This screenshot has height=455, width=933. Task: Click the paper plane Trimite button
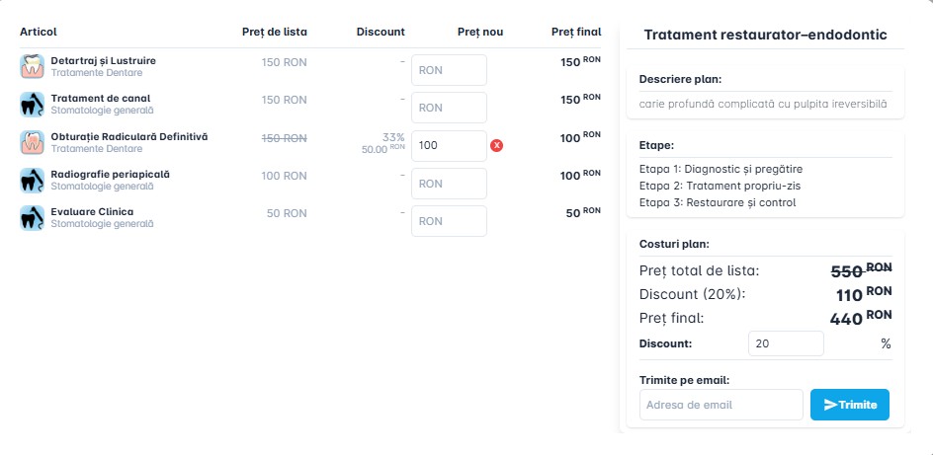(x=849, y=405)
